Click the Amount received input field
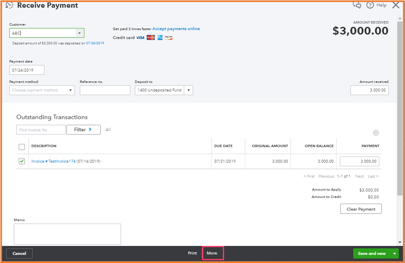 pos(370,90)
